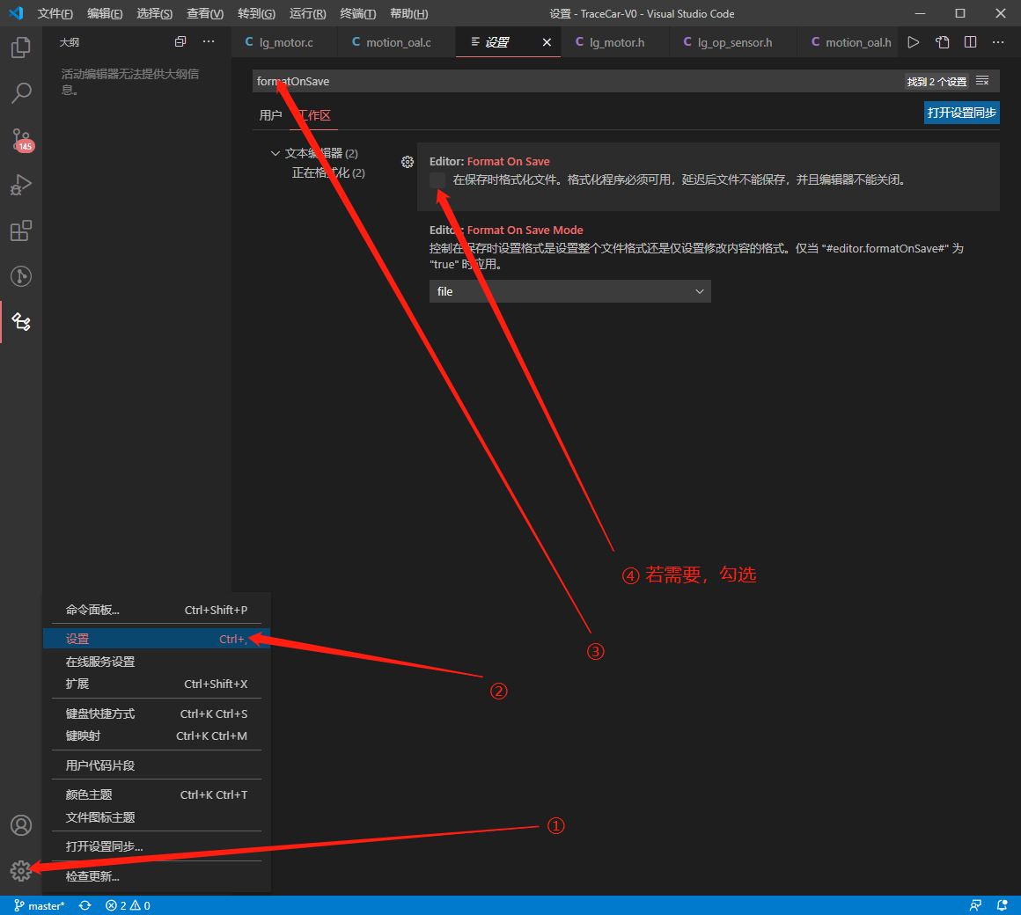The image size is (1021, 915).
Task: Open the 运行(R) menu
Action: click(x=307, y=14)
